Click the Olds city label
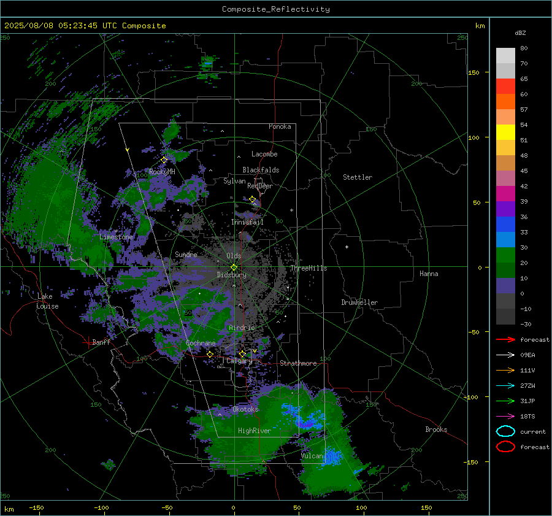Screen dimensions: 552x516 click(x=234, y=256)
